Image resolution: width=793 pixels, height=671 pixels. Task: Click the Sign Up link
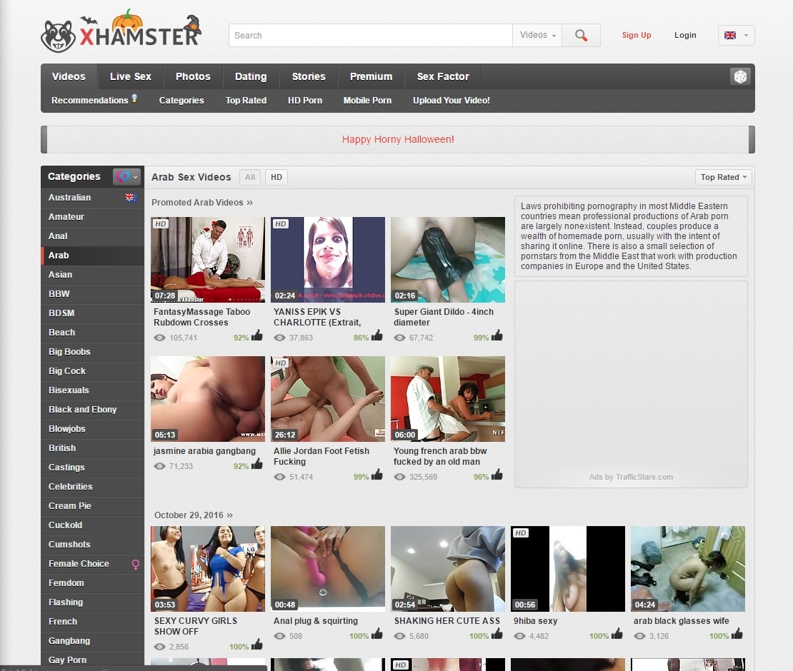click(636, 35)
